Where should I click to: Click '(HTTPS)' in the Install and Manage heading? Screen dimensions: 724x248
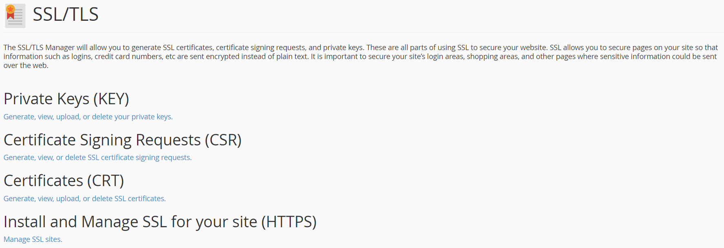click(x=289, y=222)
